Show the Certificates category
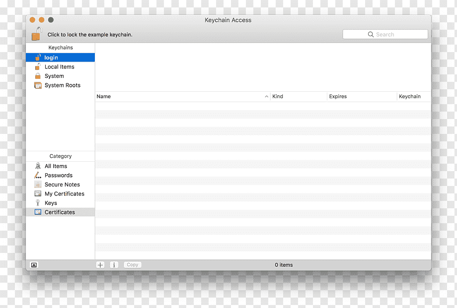457x308 pixels. point(60,212)
